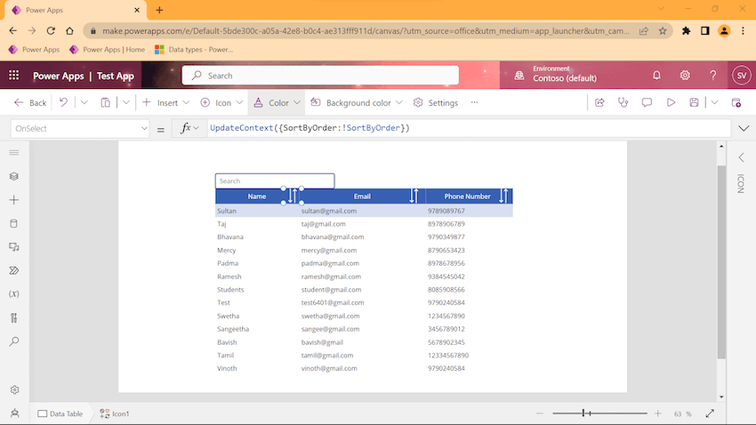756x425 pixels.
Task: Open the Power Apps waffle app launcher
Action: [14, 76]
